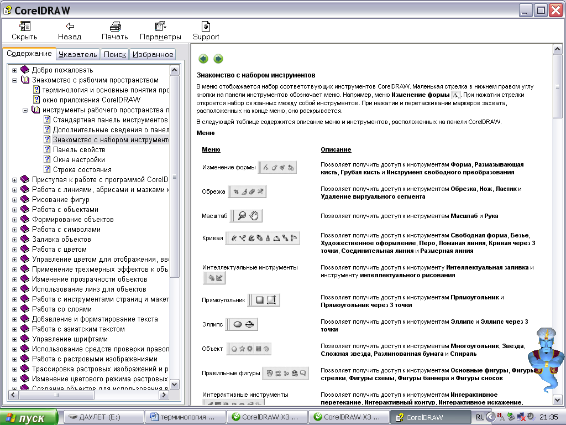The height and width of the screenshot is (425, 566).
Task: Click the contents tree scroll-down arrow
Action: pos(174,384)
